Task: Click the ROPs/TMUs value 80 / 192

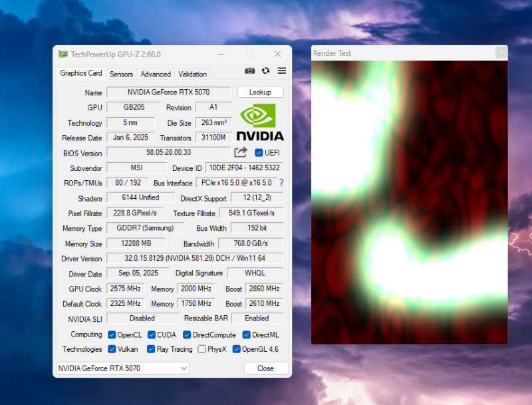Action: point(128,183)
